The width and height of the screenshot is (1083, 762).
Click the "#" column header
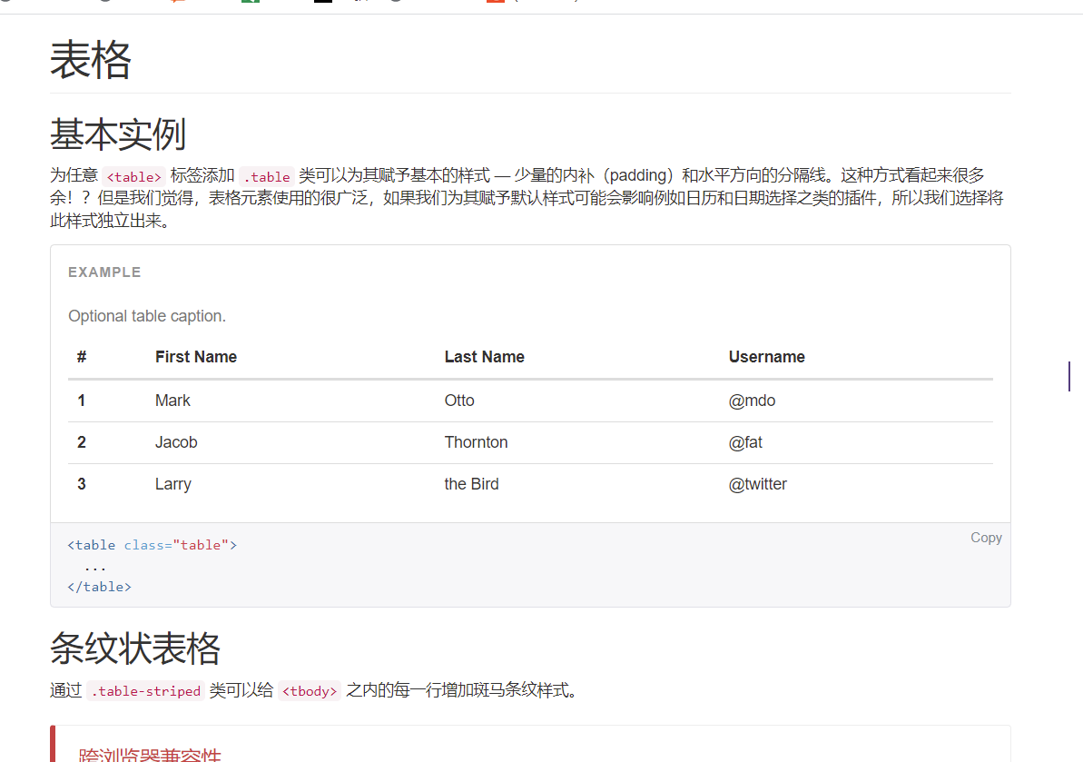pos(82,356)
